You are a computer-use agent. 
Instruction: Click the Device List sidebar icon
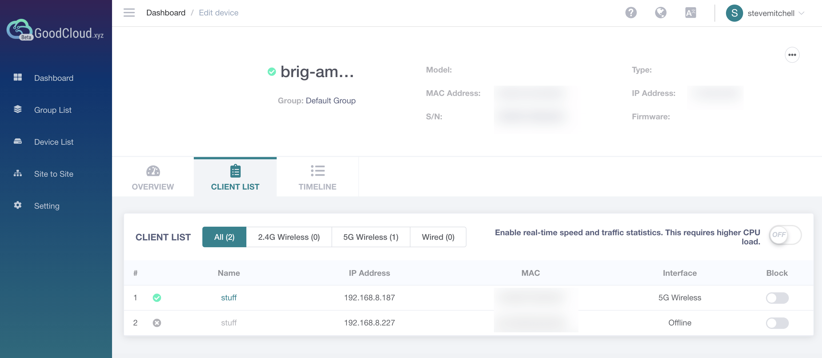(x=18, y=142)
